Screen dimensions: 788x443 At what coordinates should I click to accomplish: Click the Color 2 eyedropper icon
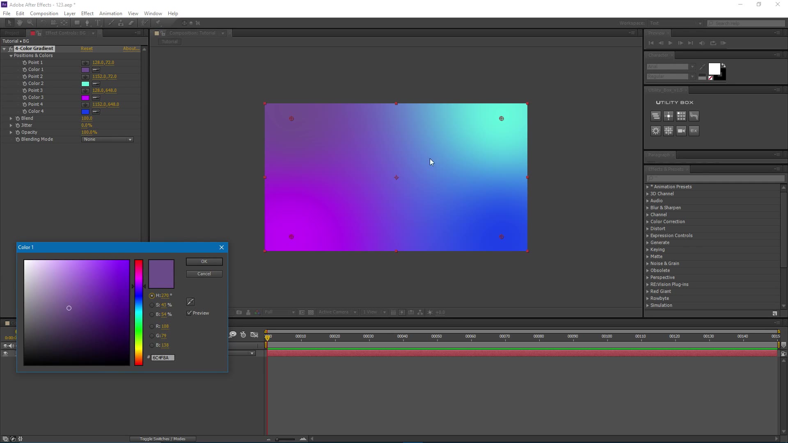96,84
